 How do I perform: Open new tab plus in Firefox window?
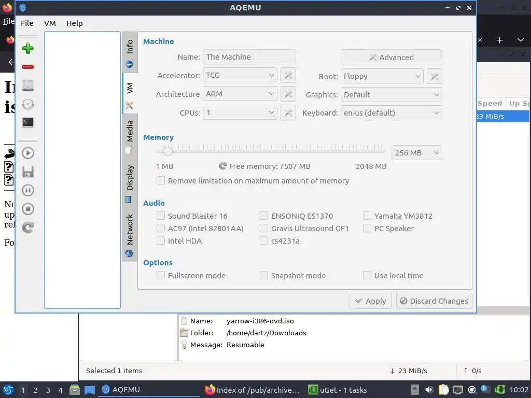point(499,40)
